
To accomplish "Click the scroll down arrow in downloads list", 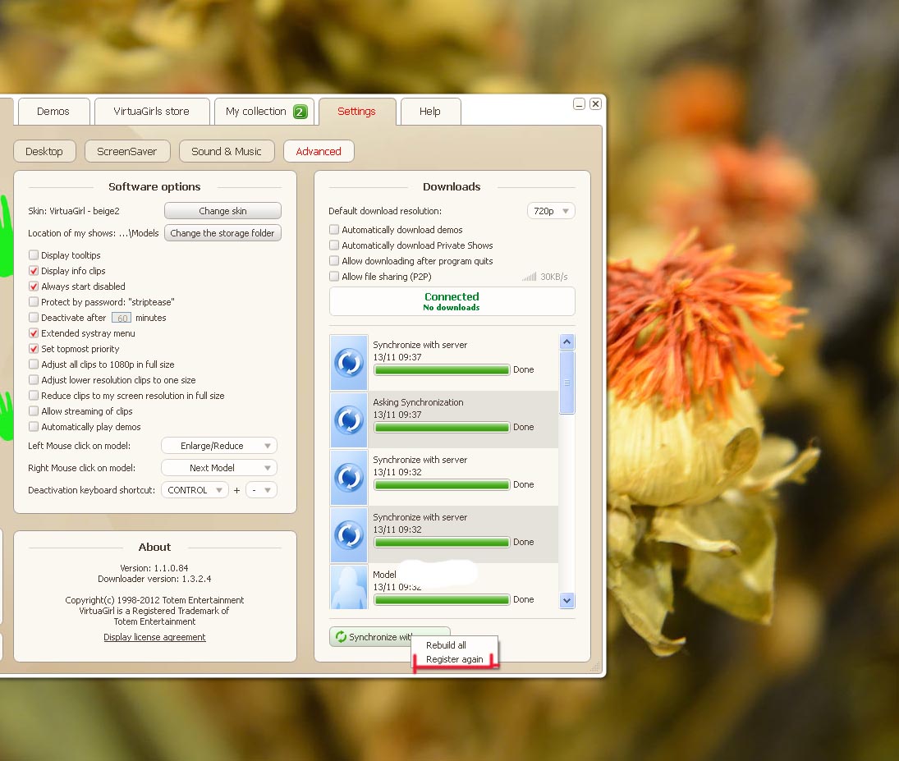I will pyautogui.click(x=566, y=600).
